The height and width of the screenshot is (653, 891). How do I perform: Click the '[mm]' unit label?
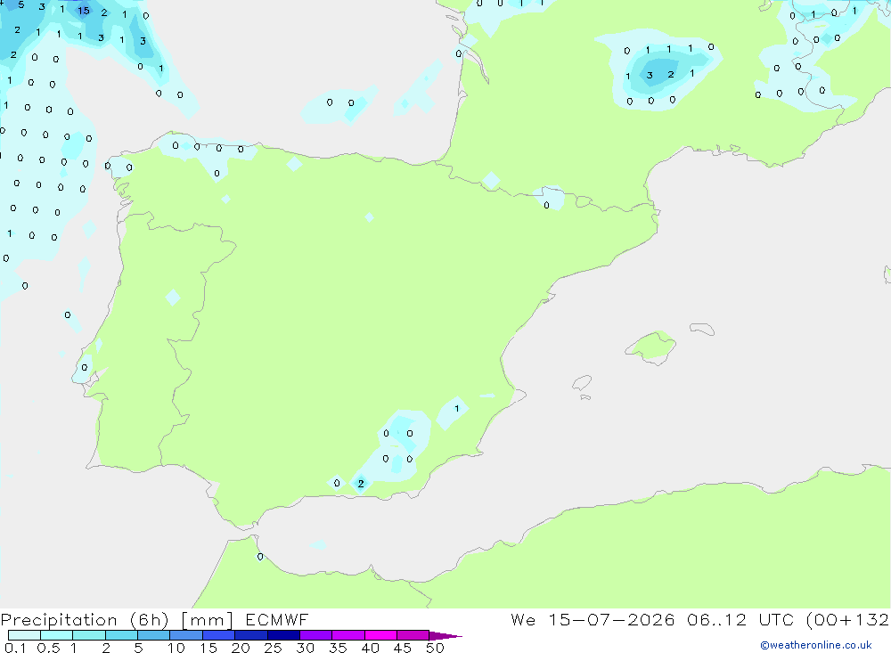207,620
